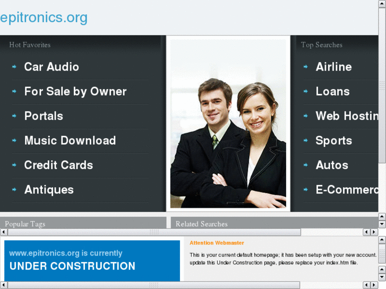386x289 pixels.
Task: Open the Loans top search link
Action: (332, 92)
